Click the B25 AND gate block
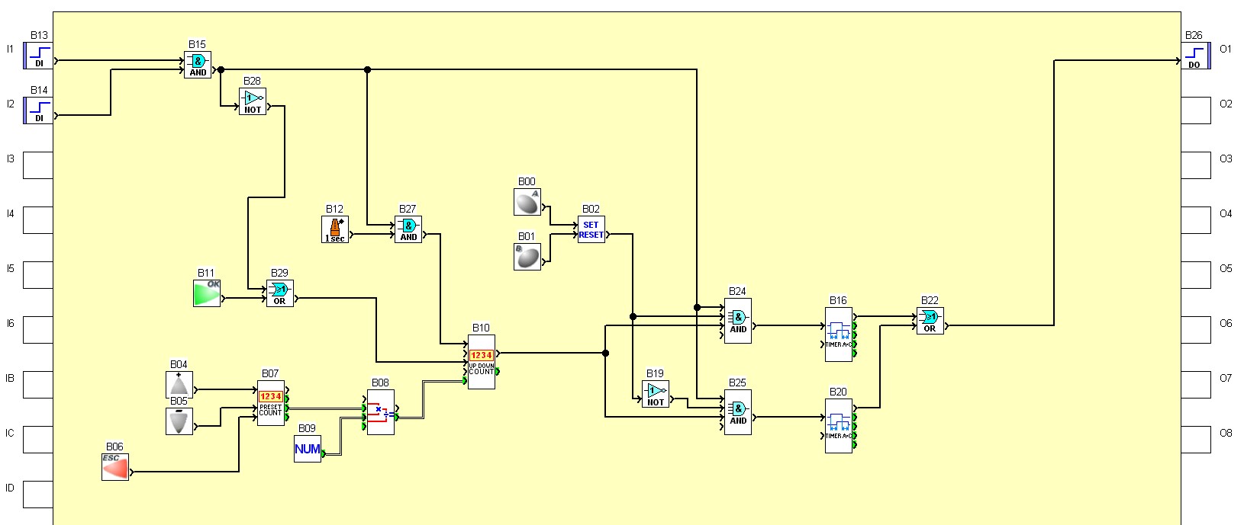1244x525 pixels. coord(737,412)
